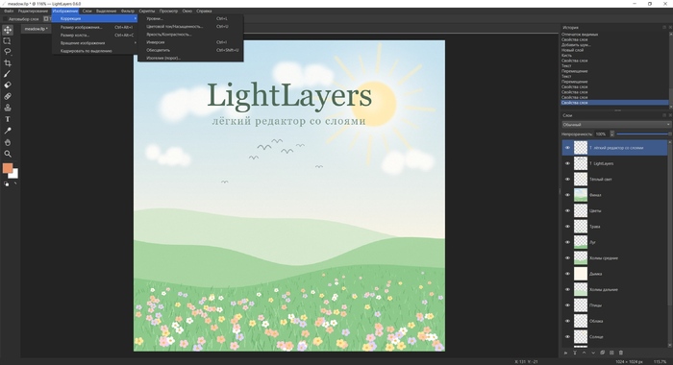673x365 pixels.
Task: Click the layer mask icon in layers footer
Action: coord(611,353)
